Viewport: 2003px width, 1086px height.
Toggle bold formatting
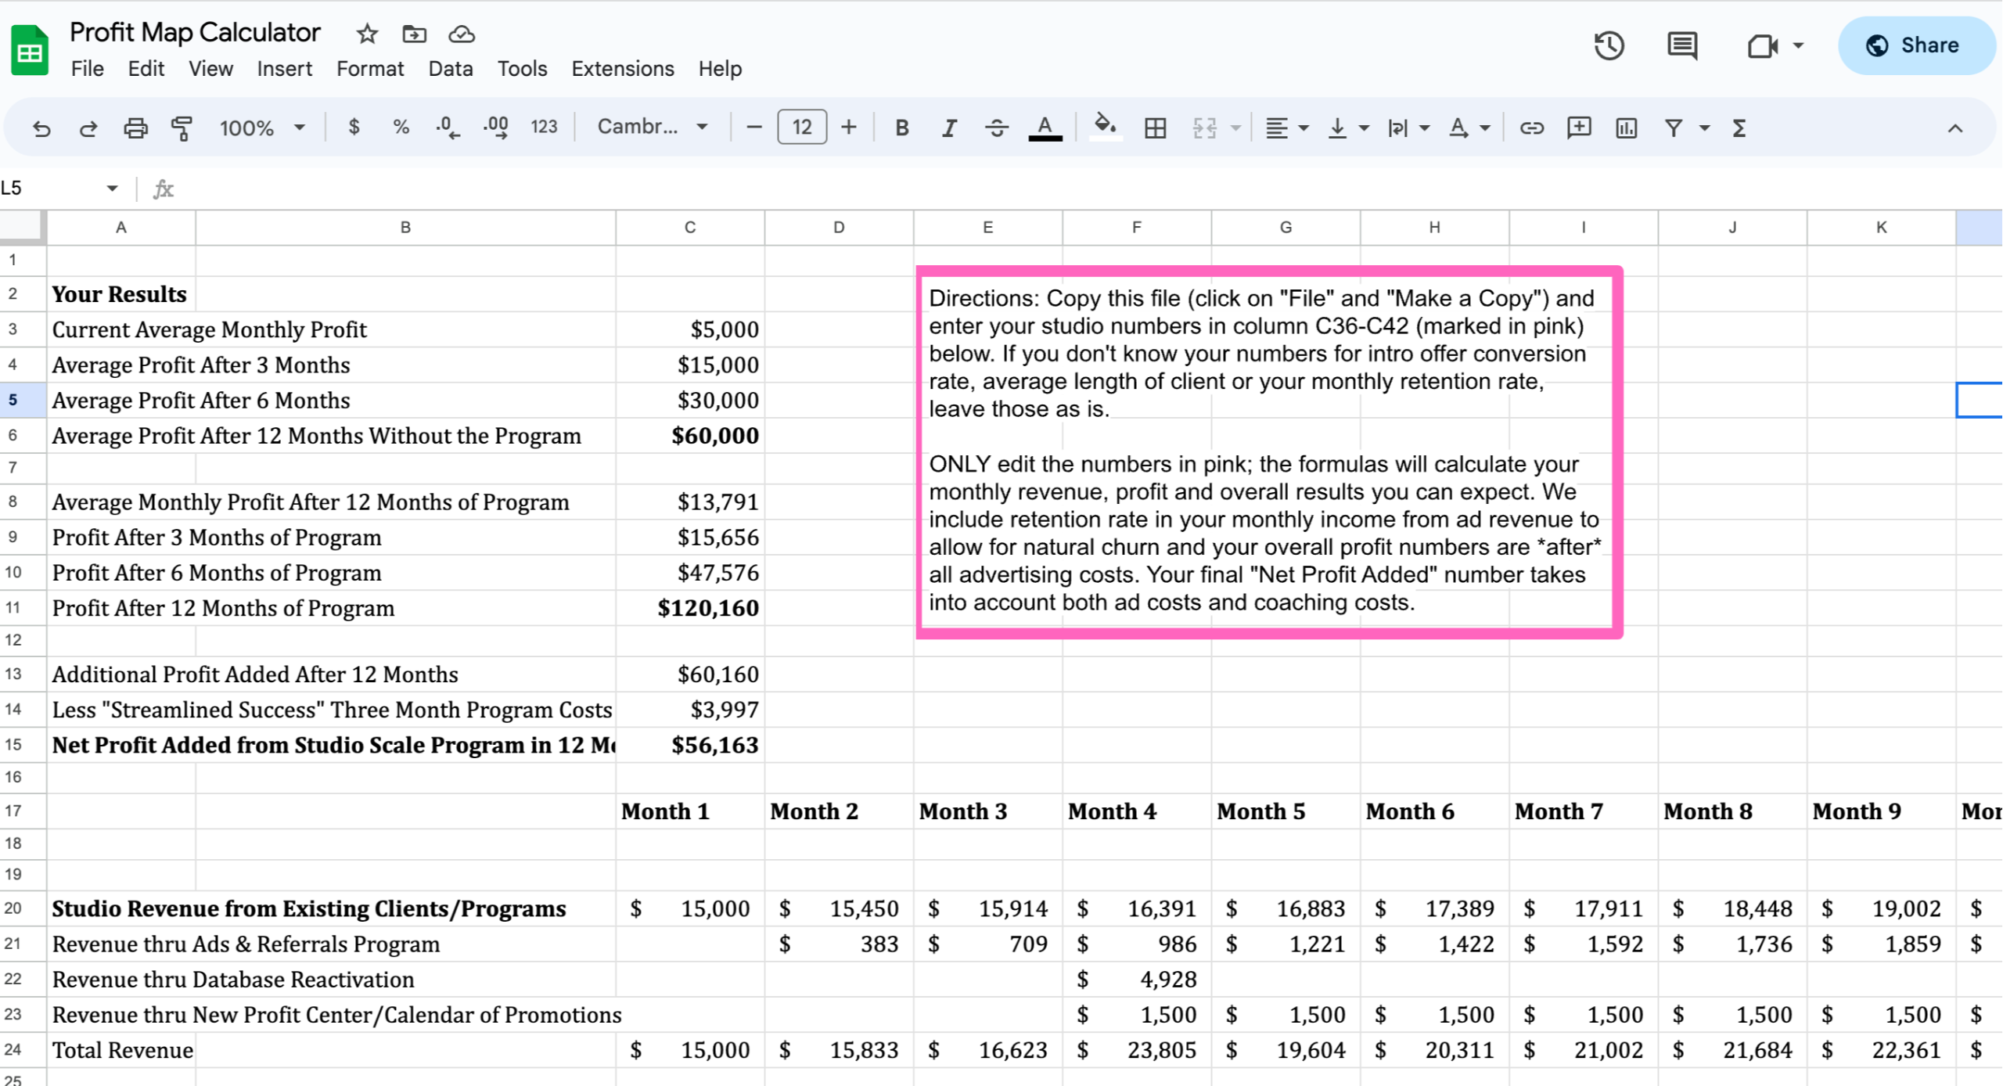tap(901, 128)
